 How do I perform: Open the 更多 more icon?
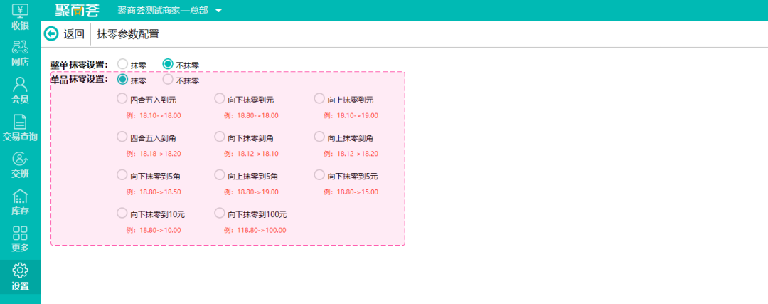coord(20,234)
